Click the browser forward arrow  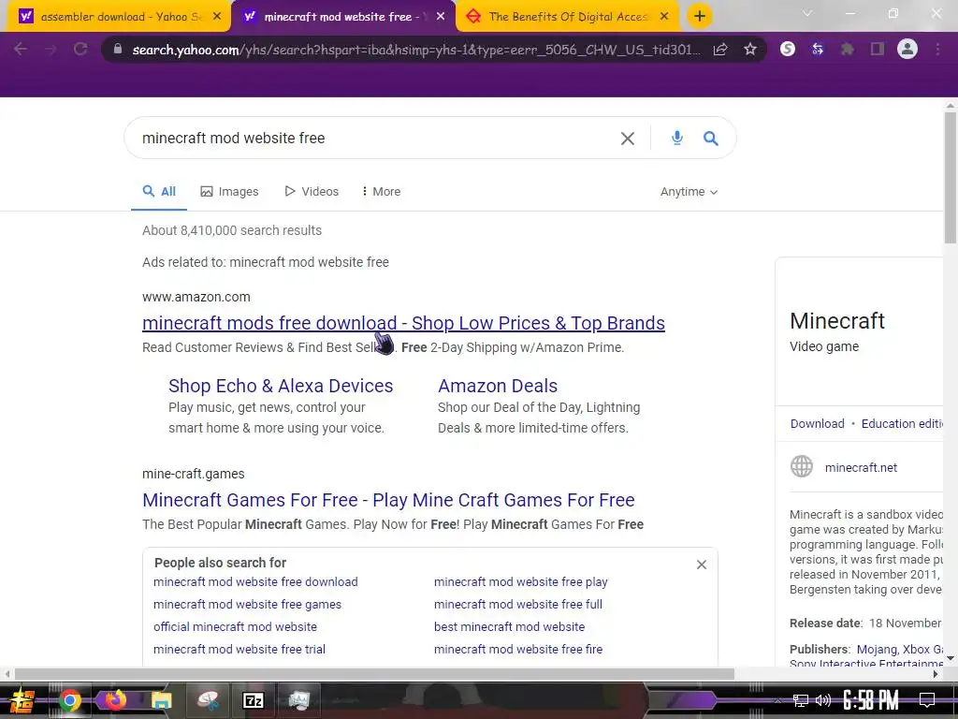tap(51, 49)
